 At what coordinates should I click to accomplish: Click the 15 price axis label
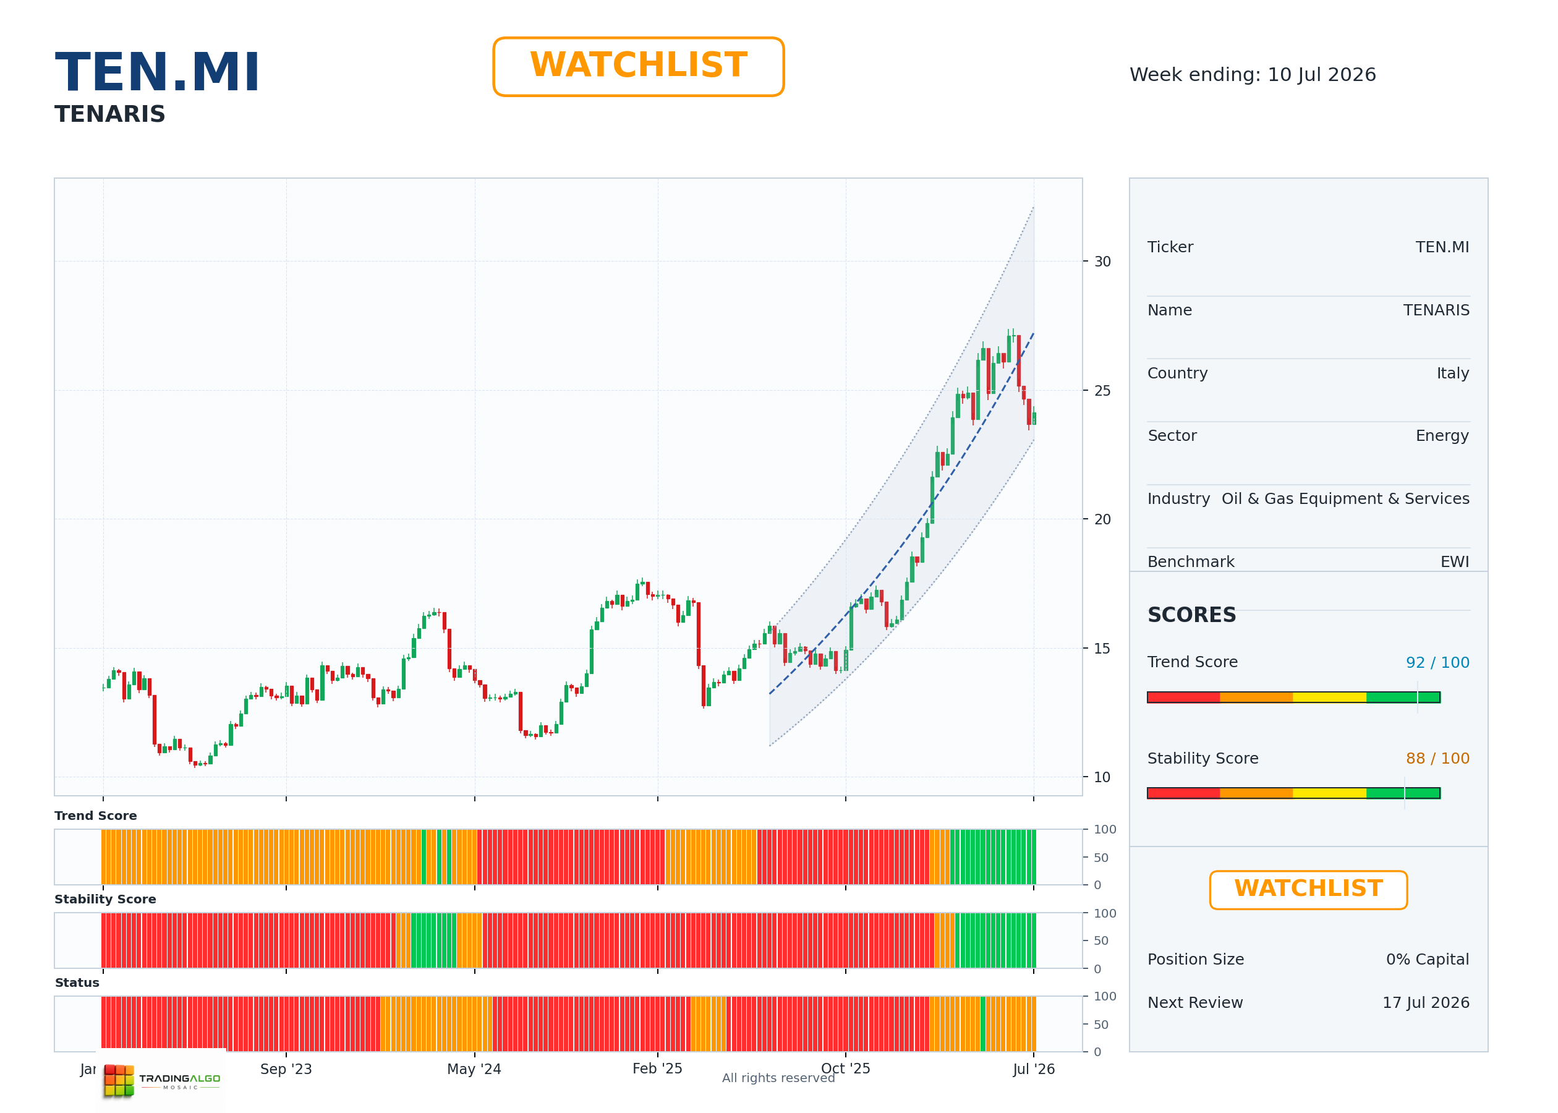coord(1102,649)
